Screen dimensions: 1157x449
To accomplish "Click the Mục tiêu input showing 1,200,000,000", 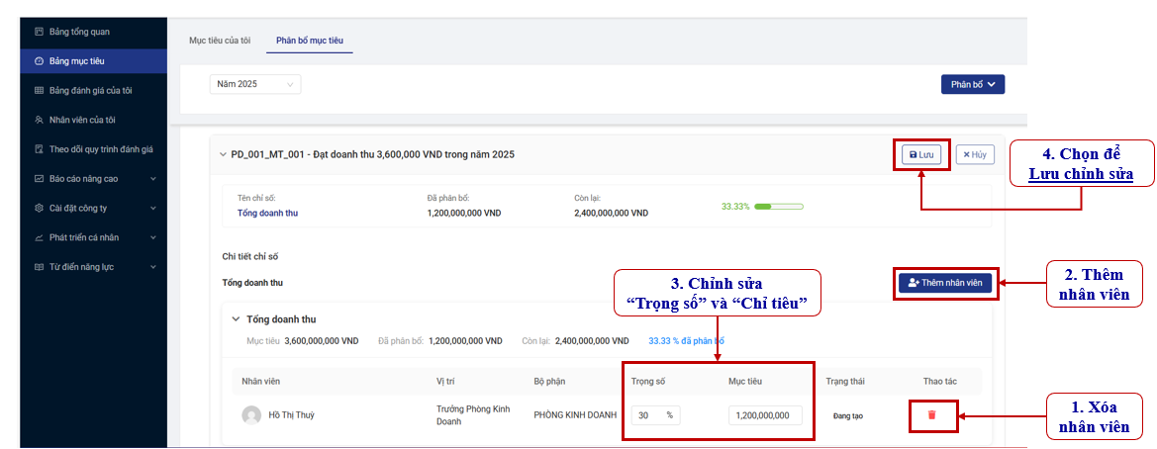I will 762,415.
